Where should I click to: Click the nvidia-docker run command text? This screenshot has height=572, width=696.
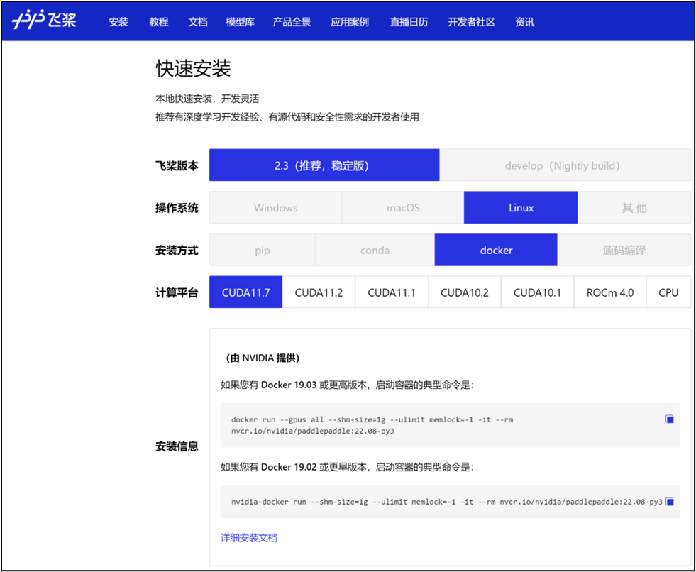tap(446, 502)
